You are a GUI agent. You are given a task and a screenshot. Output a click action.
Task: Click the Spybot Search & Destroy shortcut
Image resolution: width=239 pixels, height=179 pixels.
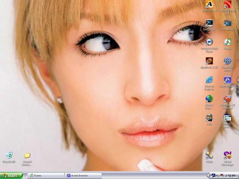[227, 118]
